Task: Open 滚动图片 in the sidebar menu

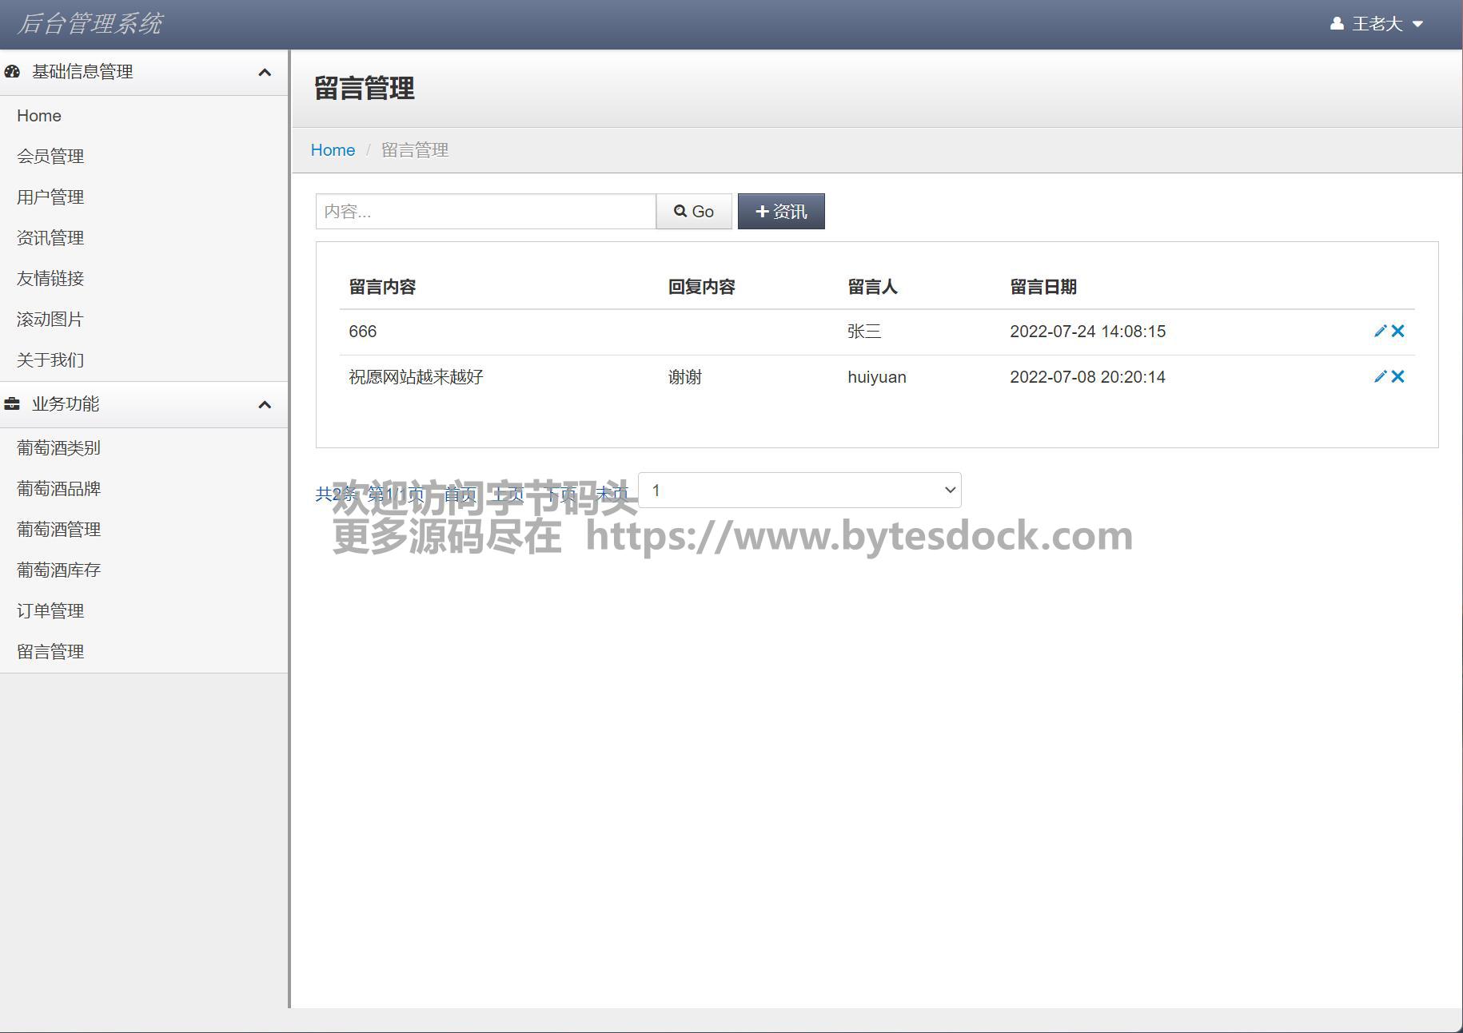Action: (50, 320)
